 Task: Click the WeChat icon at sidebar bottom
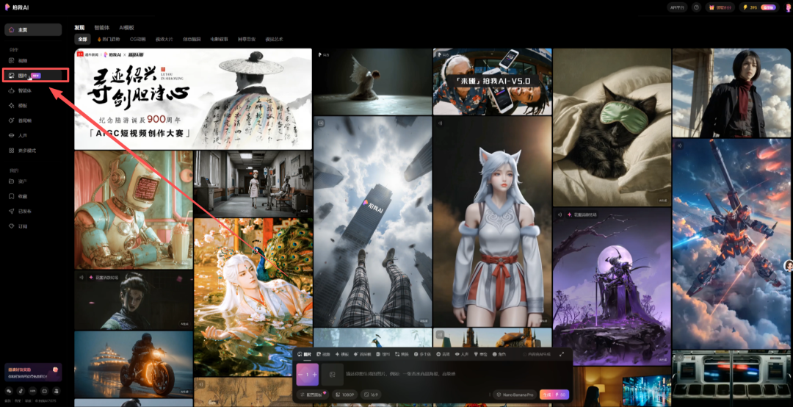tap(10, 391)
